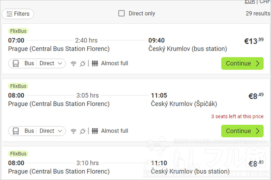The width and height of the screenshot is (271, 180).
Task: Enable the Direct only checkbox
Action: pyautogui.click(x=122, y=13)
